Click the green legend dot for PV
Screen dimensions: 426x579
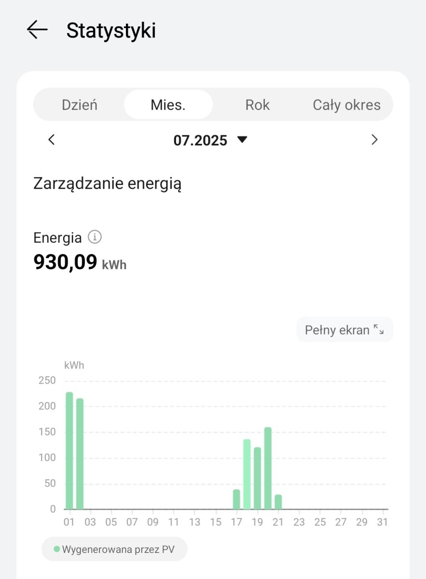click(57, 549)
